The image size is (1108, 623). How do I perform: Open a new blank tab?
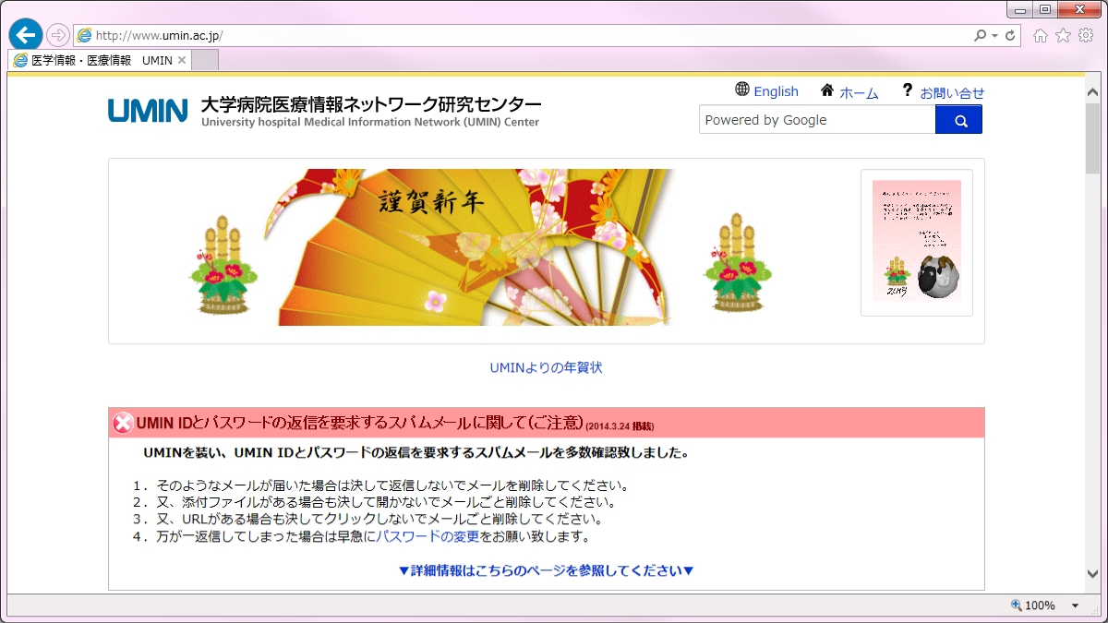point(205,60)
